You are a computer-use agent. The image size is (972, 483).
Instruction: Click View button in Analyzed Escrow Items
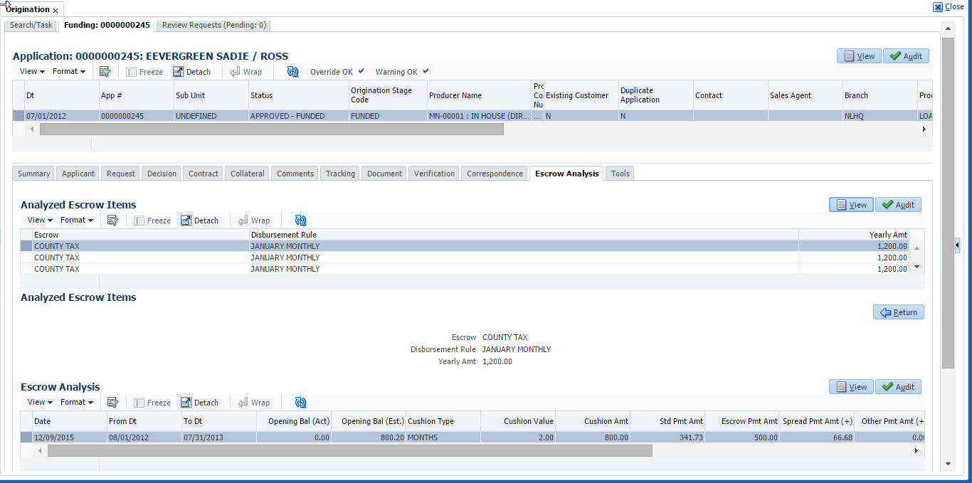pos(851,205)
